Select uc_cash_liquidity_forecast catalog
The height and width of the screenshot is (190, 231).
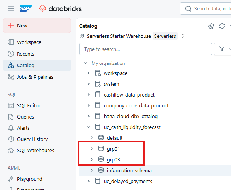[132, 127]
